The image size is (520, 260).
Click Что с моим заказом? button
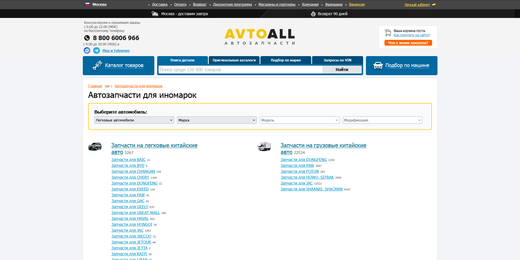tap(408, 43)
